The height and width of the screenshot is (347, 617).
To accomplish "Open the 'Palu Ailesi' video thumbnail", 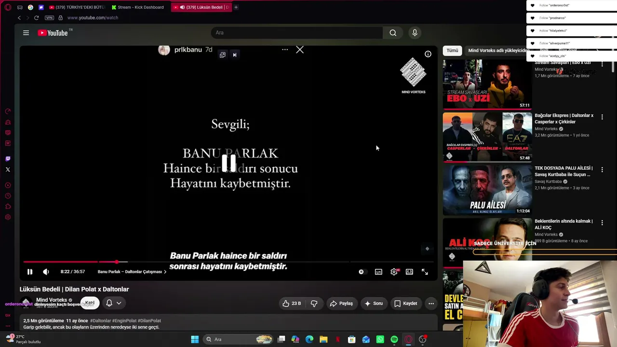I will pos(487,190).
